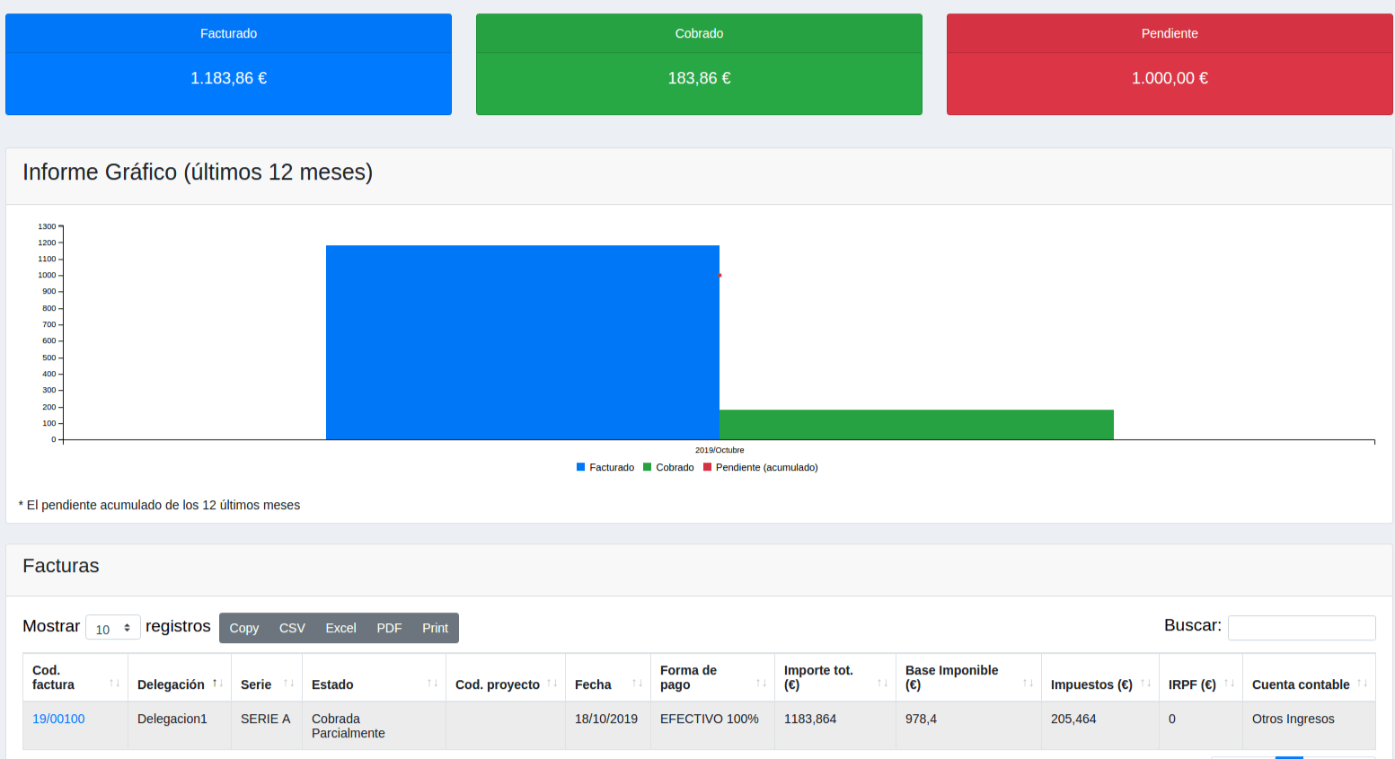Sort by Forma de pago arrows

[762, 684]
